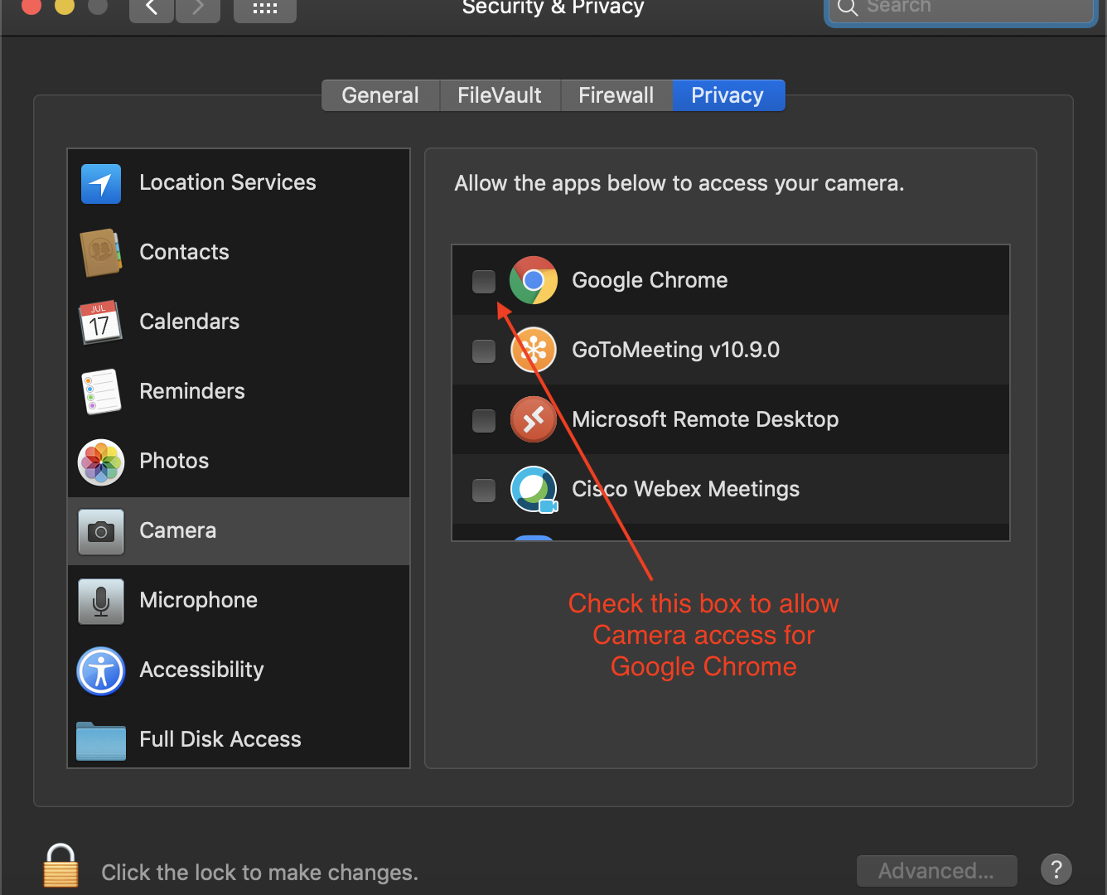Viewport: 1107px width, 895px height.
Task: Click the Advanced... button
Action: tap(936, 871)
